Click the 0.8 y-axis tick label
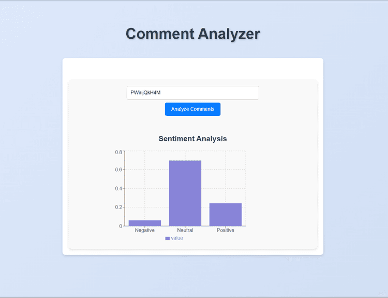The width and height of the screenshot is (388, 298). [118, 152]
